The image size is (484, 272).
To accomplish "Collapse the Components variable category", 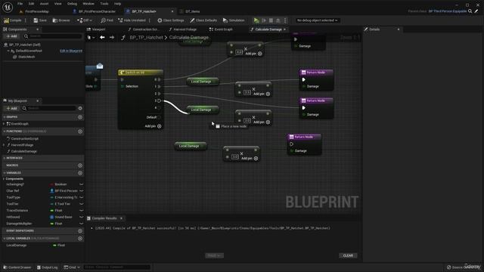I will [x=4, y=179].
